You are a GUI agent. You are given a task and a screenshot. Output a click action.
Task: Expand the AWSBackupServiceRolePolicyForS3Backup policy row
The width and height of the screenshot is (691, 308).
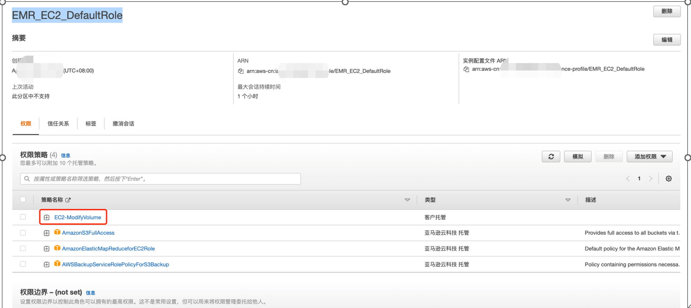(x=46, y=264)
